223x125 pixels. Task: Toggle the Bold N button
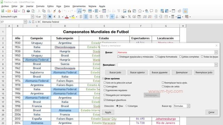[49, 17]
